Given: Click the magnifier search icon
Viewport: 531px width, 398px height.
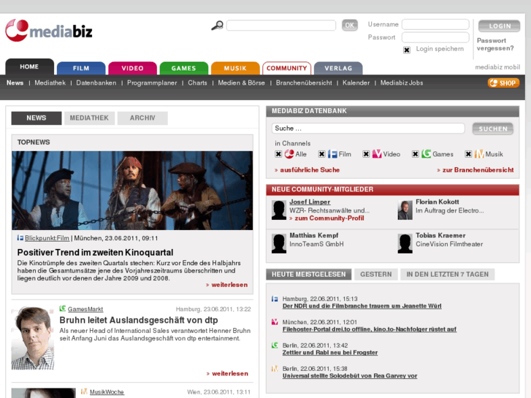Looking at the screenshot, I should (x=218, y=26).
